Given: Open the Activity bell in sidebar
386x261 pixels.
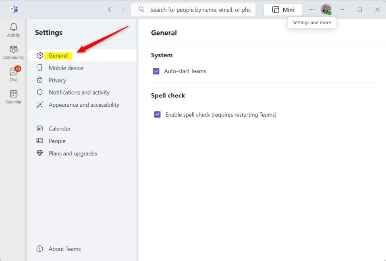Looking at the screenshot, I should [14, 30].
